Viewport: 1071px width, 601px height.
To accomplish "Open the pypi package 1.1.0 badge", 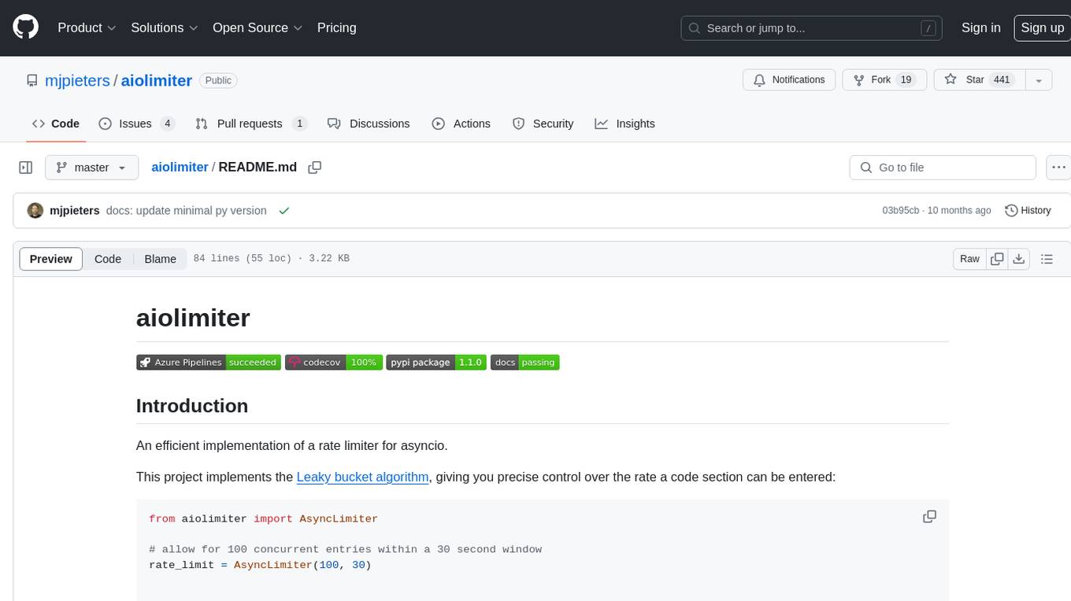I will [x=436, y=363].
